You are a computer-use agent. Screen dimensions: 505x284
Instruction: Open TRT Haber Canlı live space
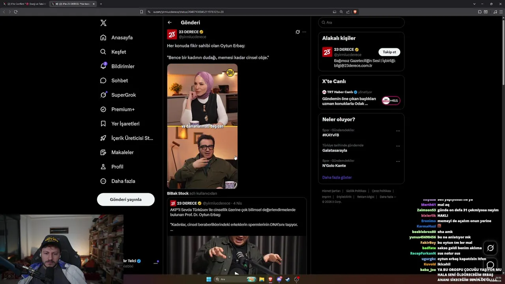tap(361, 98)
